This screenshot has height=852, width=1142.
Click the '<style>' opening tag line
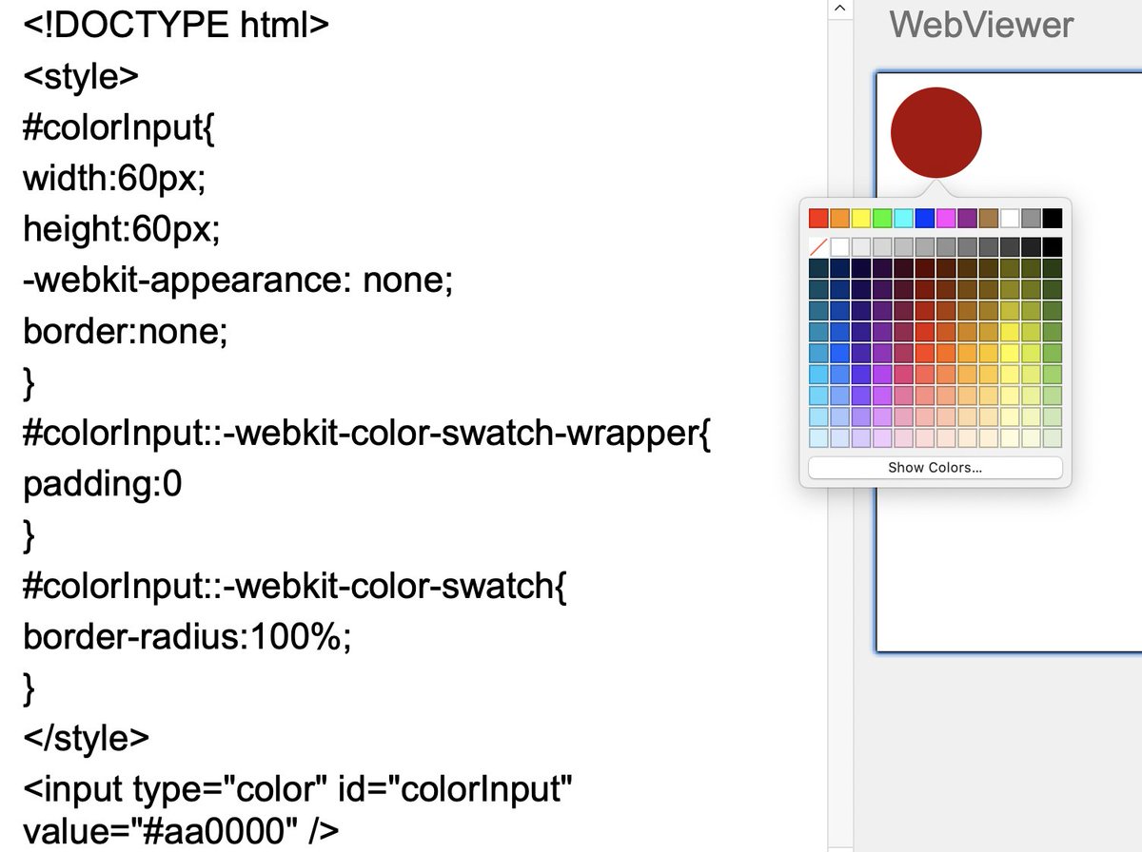(x=81, y=76)
